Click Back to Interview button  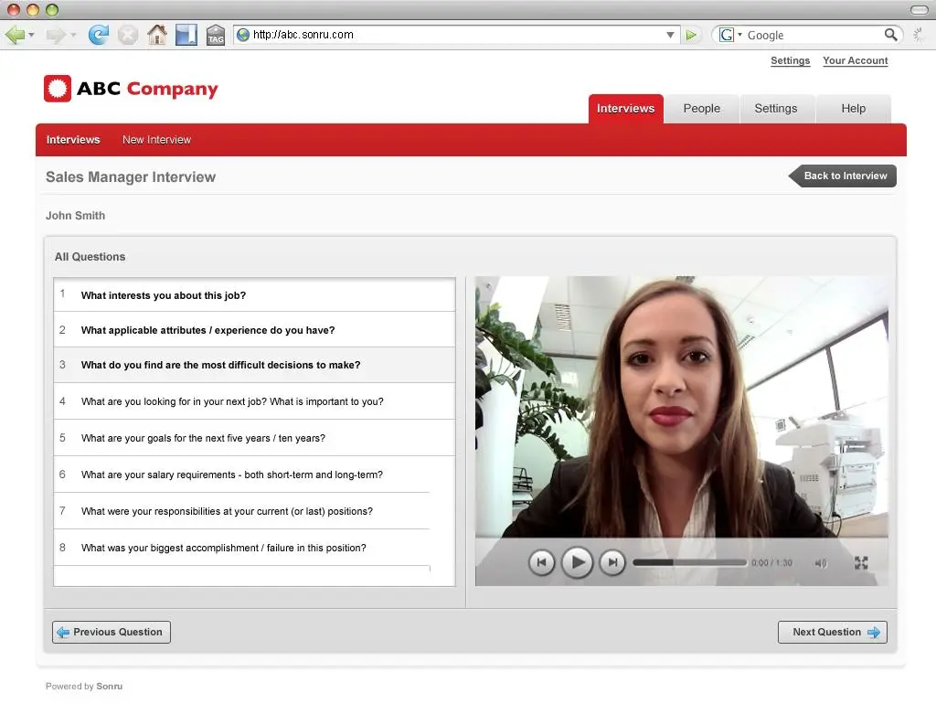(845, 176)
